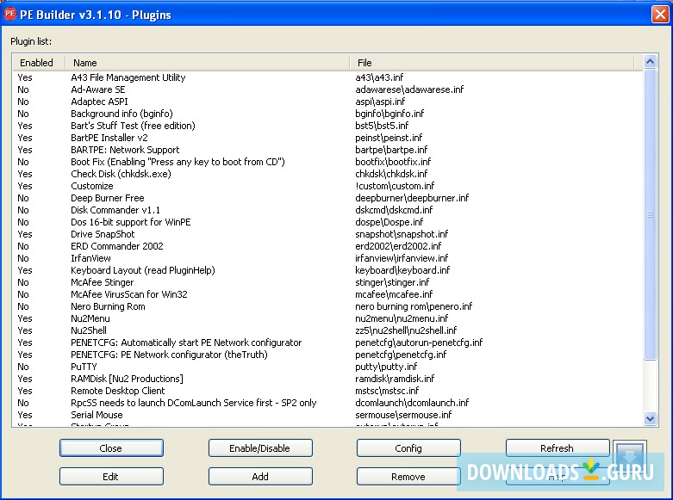This screenshot has width=673, height=500.
Task: Select the Nu2Shell plugin
Action: tap(89, 330)
